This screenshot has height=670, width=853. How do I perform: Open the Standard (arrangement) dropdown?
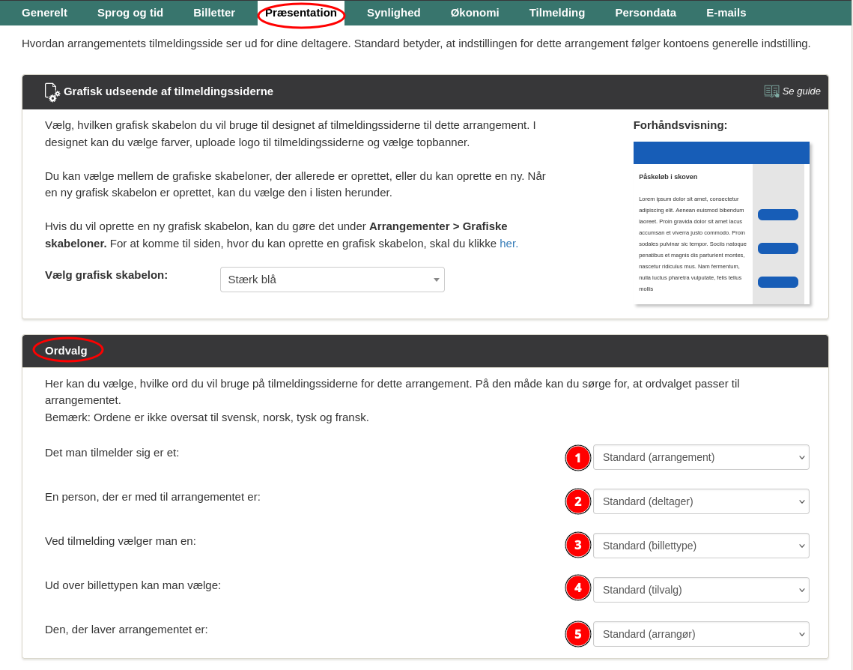point(700,457)
